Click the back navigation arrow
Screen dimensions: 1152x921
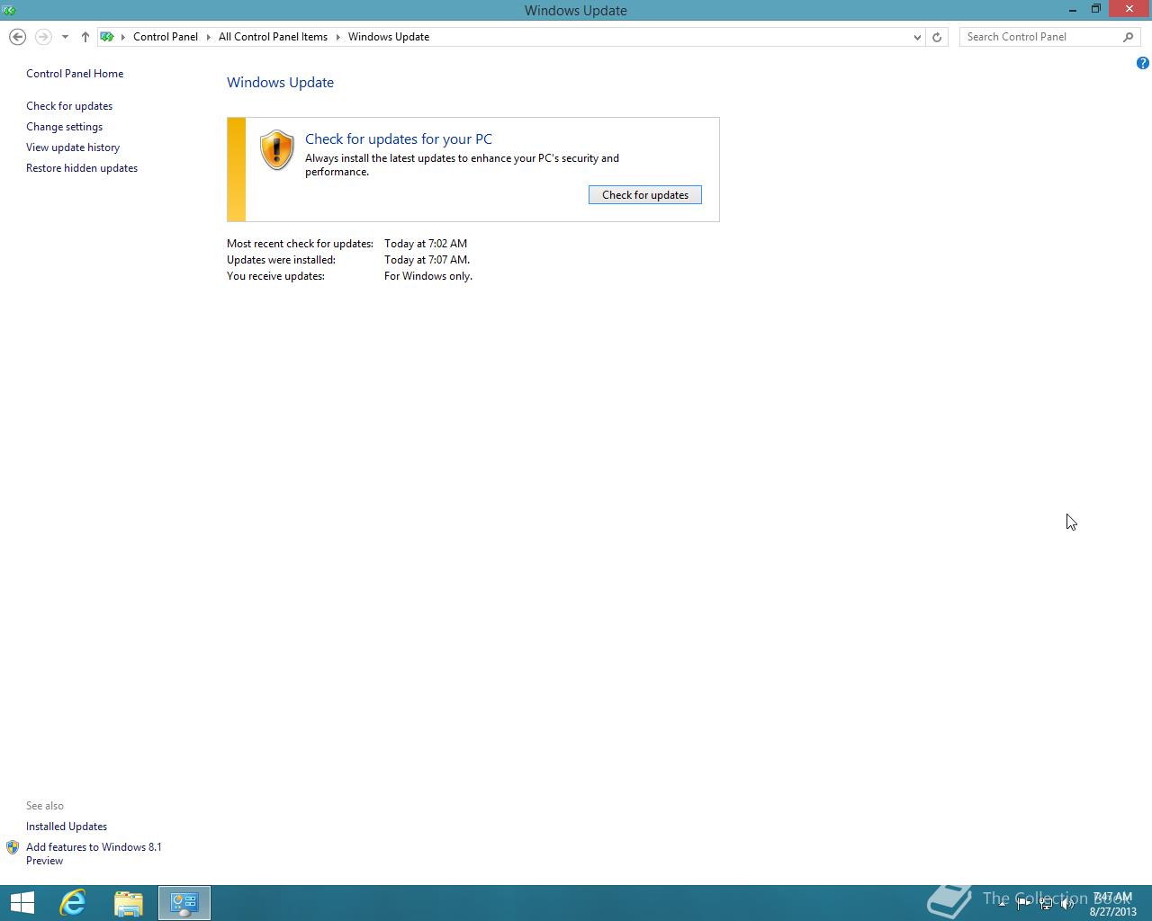pyautogui.click(x=17, y=37)
